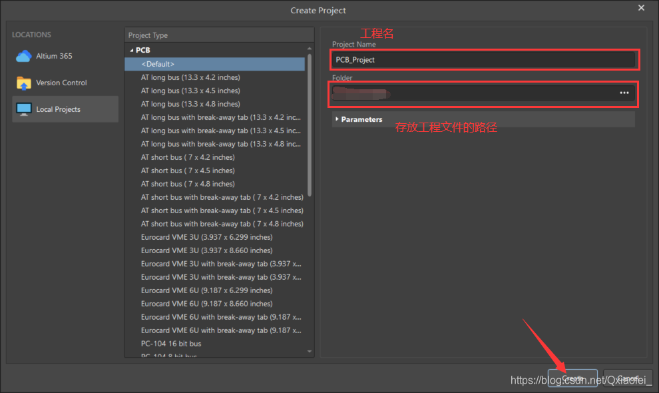Close the Create Project dialog

641,8
